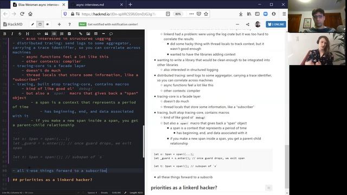Insert a table in the editor
The width and height of the screenshot is (347, 195).
pos(96,34)
